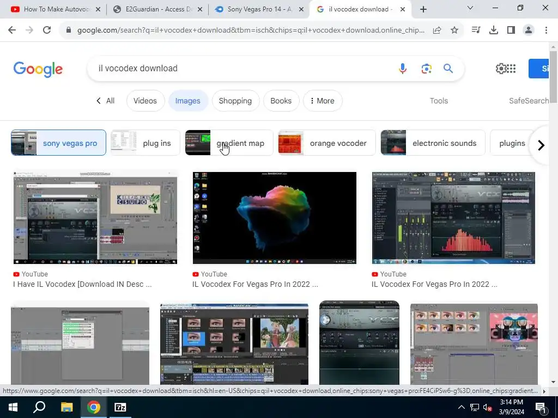Screen dimensions: 558x418
Task: Open the gray dialog window thumbnail
Action: [x=80, y=343]
